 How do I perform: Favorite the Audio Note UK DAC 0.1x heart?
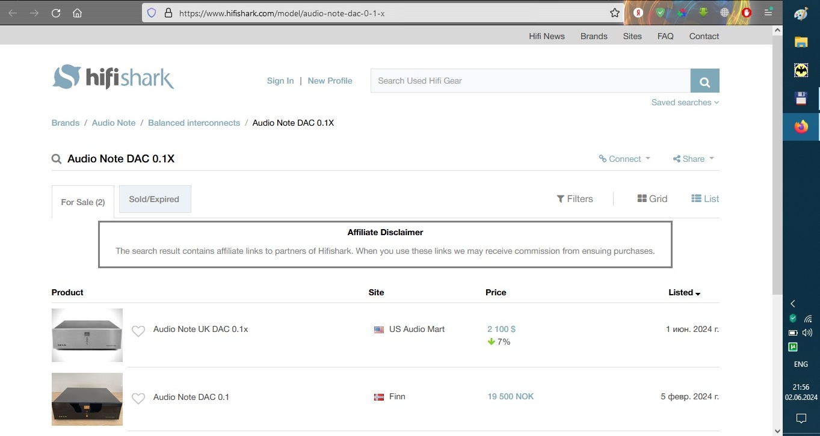pos(138,331)
